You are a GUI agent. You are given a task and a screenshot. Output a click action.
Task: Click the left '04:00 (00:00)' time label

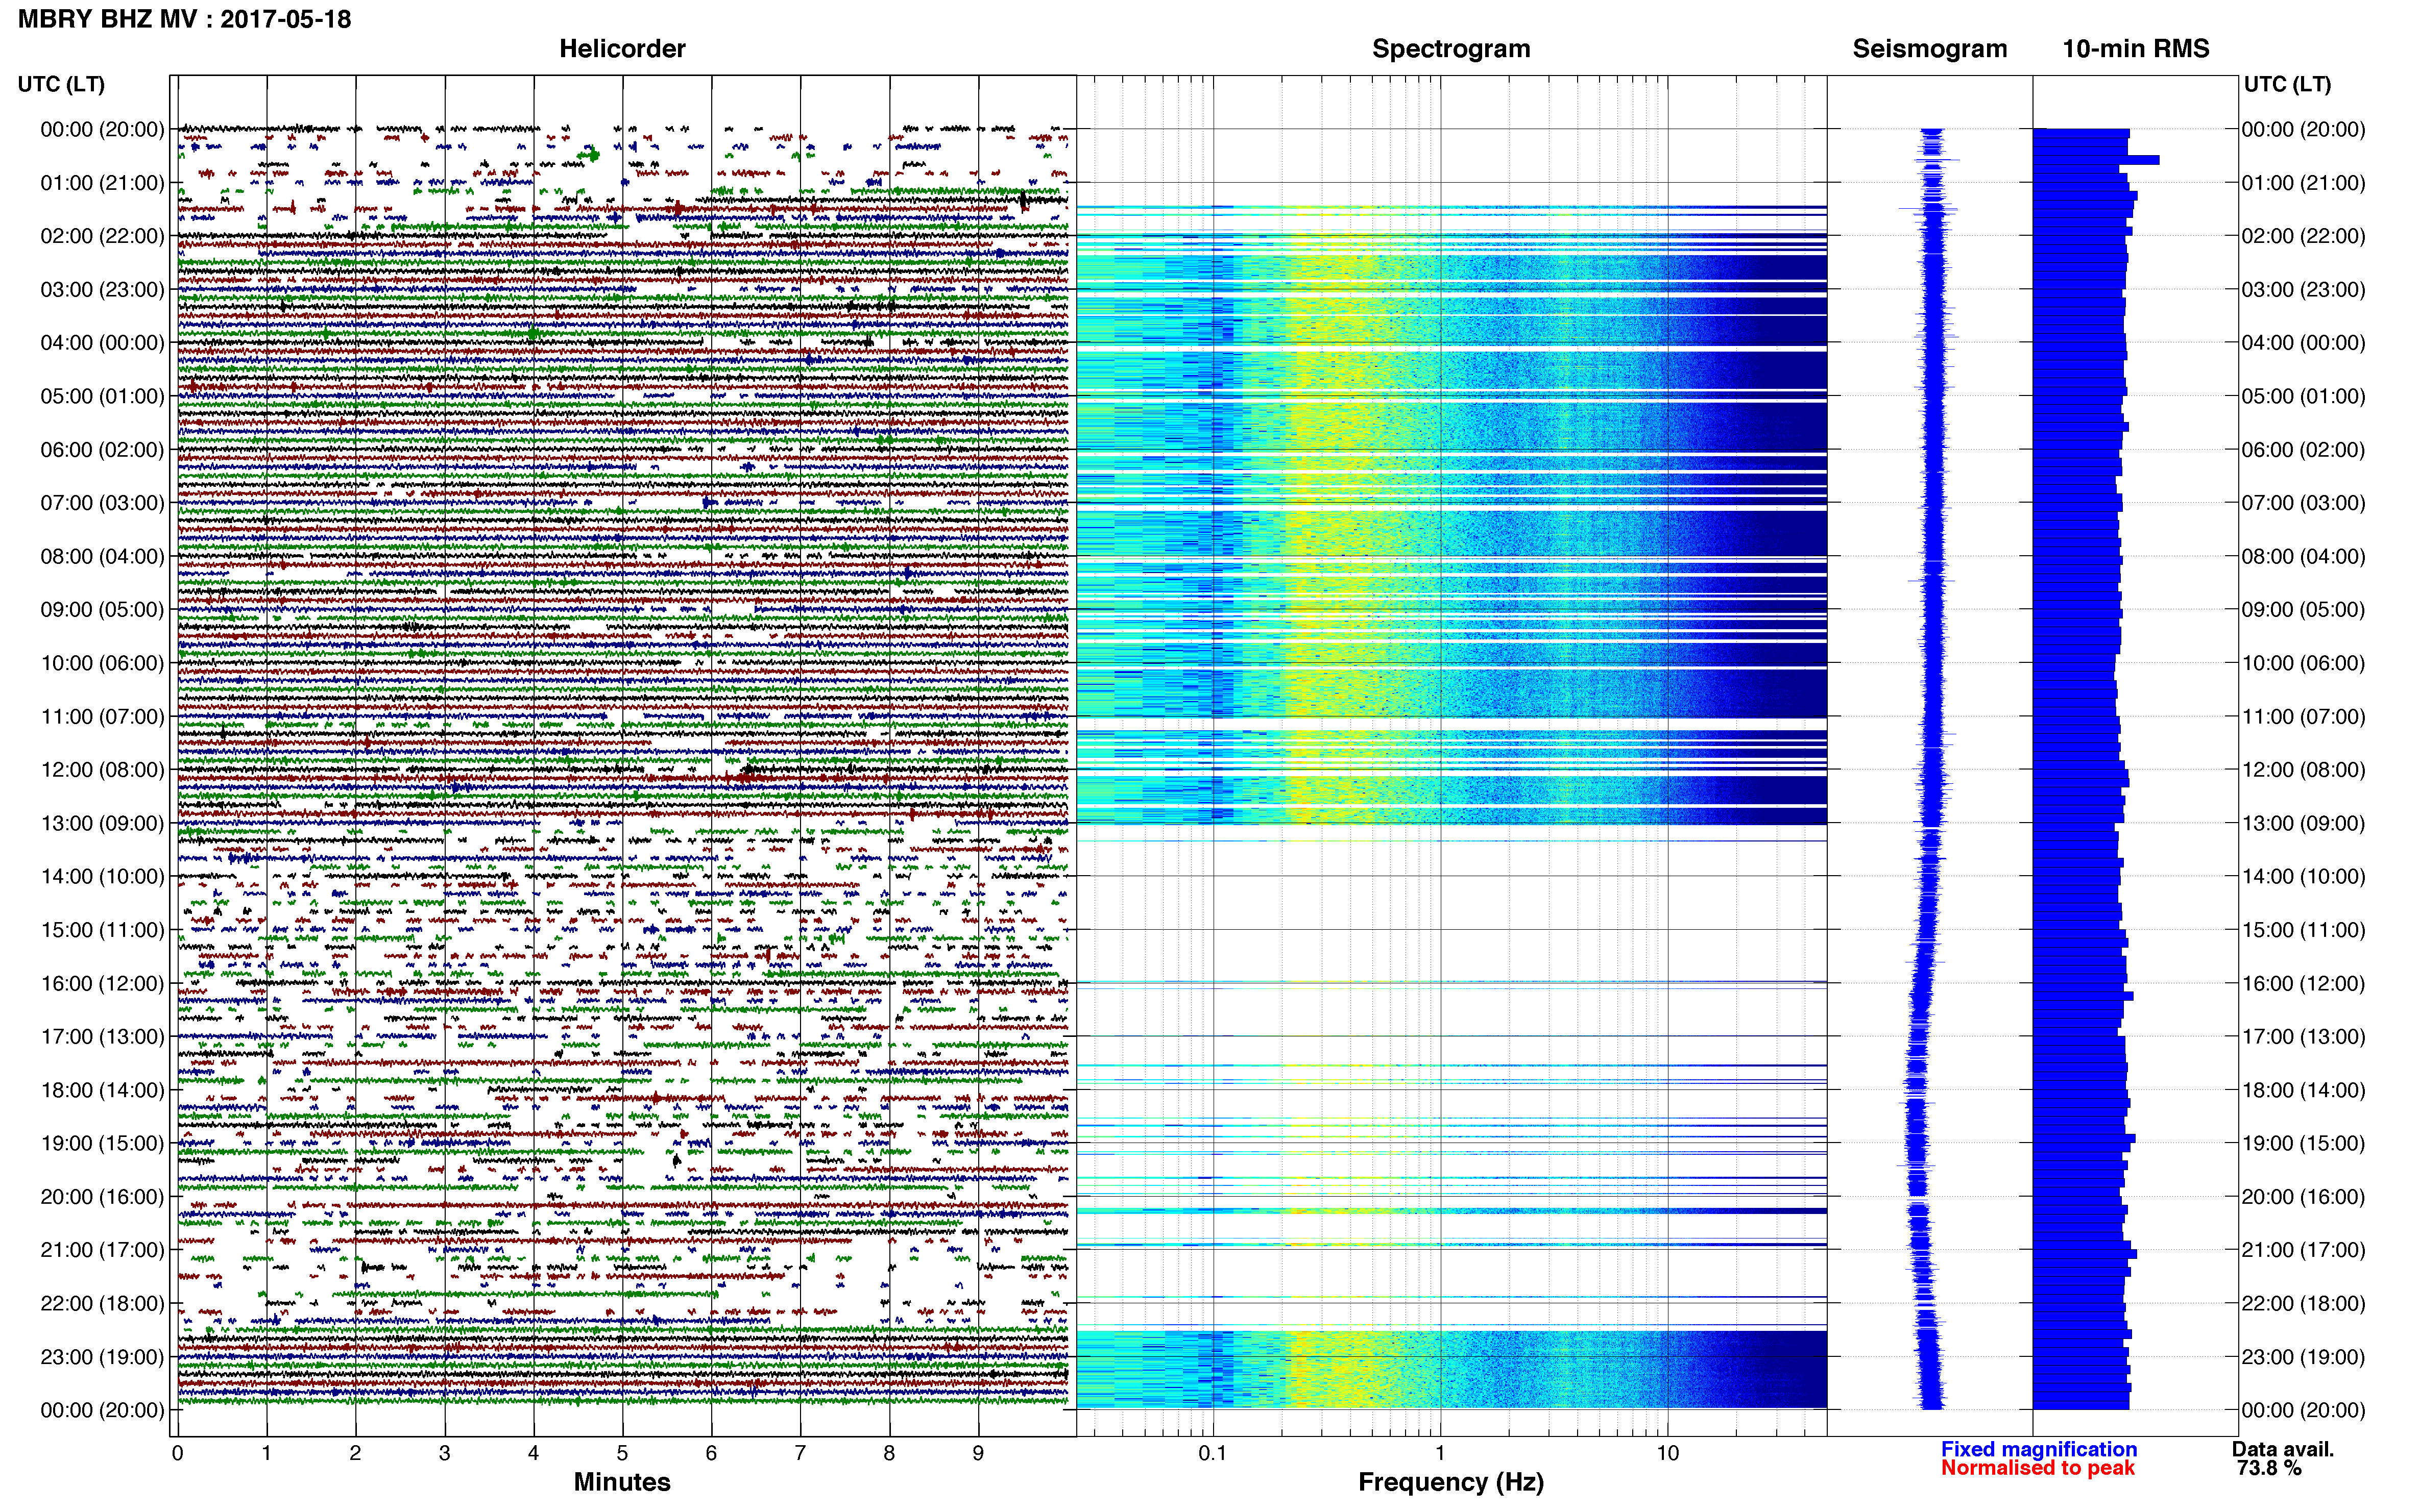coord(102,343)
